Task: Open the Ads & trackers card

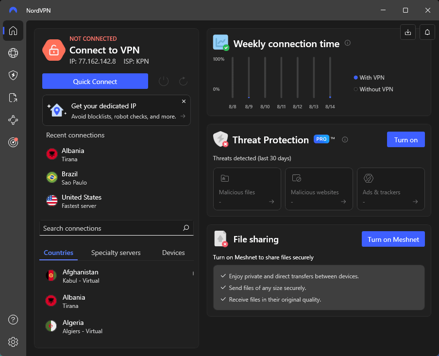Action: 391,189
